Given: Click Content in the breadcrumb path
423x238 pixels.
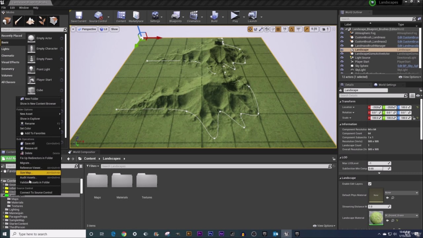Looking at the screenshot, I should point(90,159).
